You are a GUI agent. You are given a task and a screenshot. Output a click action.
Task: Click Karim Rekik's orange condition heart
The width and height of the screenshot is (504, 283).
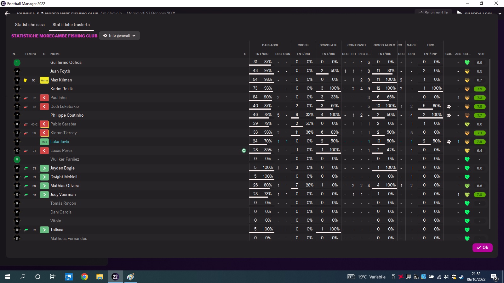point(467,89)
